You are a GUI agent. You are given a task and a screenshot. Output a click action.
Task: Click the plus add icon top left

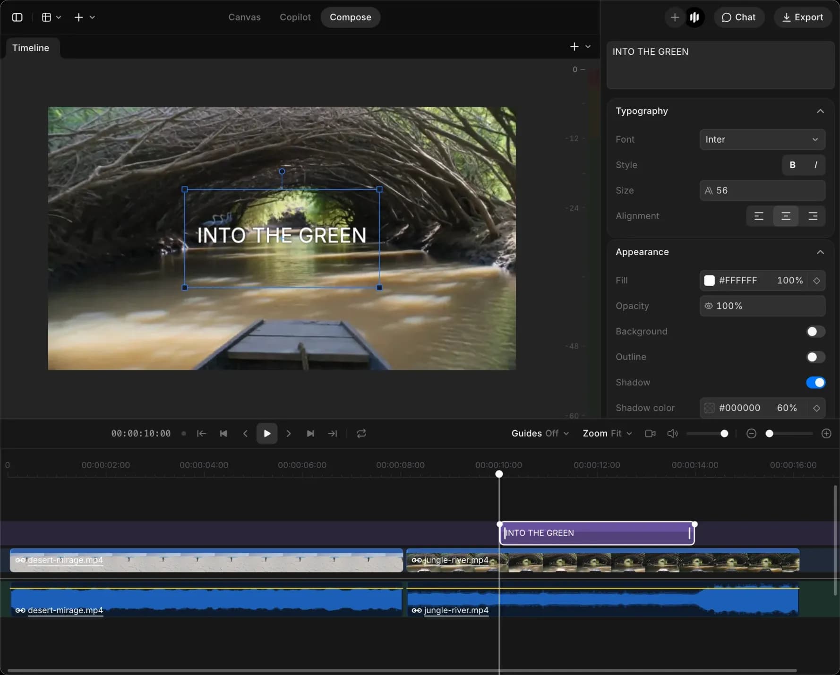[x=79, y=17]
